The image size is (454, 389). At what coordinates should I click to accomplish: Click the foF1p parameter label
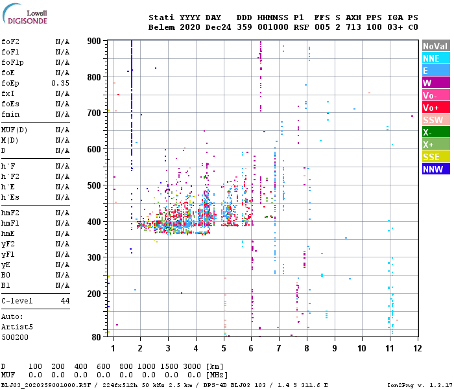pos(12,62)
